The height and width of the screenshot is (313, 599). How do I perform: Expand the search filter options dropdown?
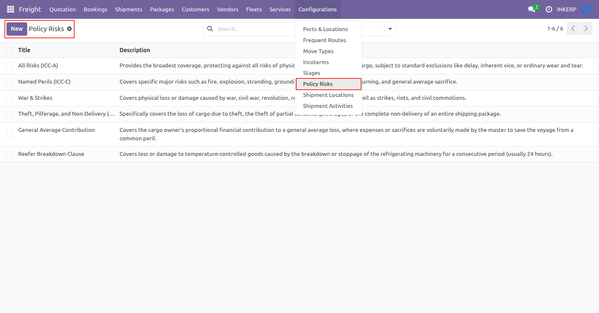(x=390, y=29)
